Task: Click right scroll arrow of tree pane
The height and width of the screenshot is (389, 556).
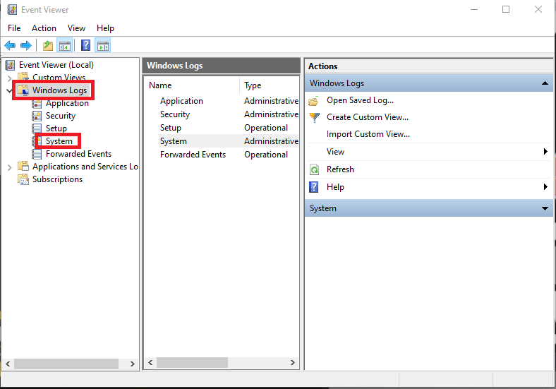Action: coord(132,364)
